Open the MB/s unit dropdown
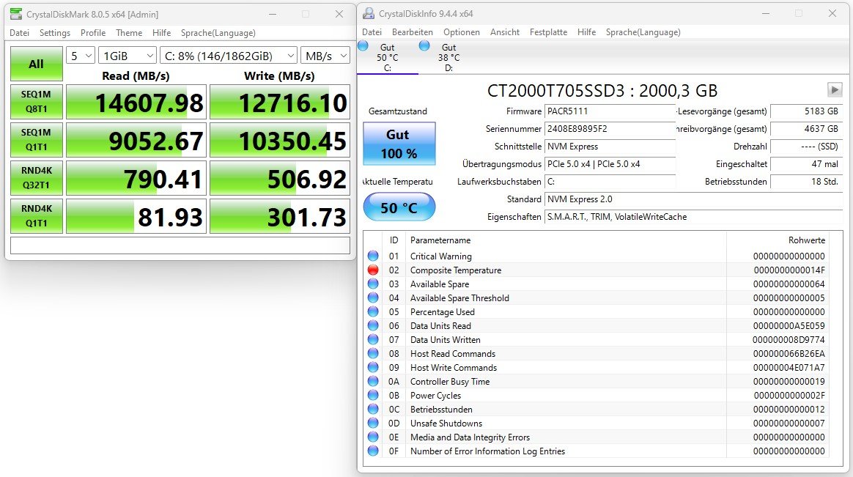 (x=325, y=55)
